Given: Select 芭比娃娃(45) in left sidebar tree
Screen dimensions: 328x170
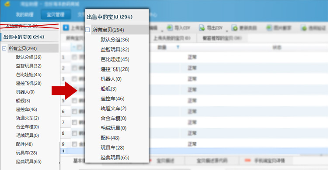Looking at the screenshot, I should tap(29, 75).
